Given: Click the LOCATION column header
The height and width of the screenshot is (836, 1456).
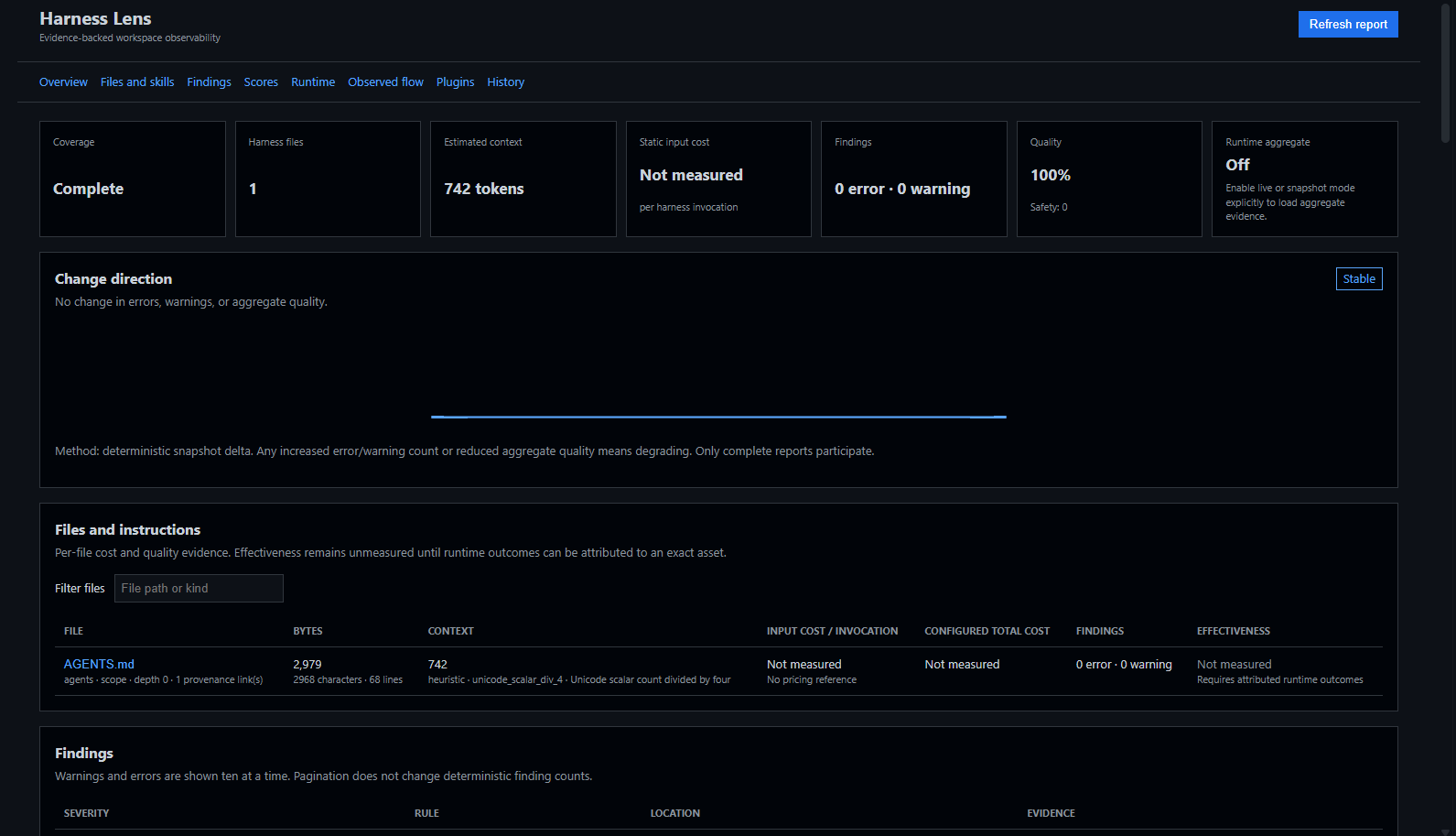Looking at the screenshot, I should (675, 813).
